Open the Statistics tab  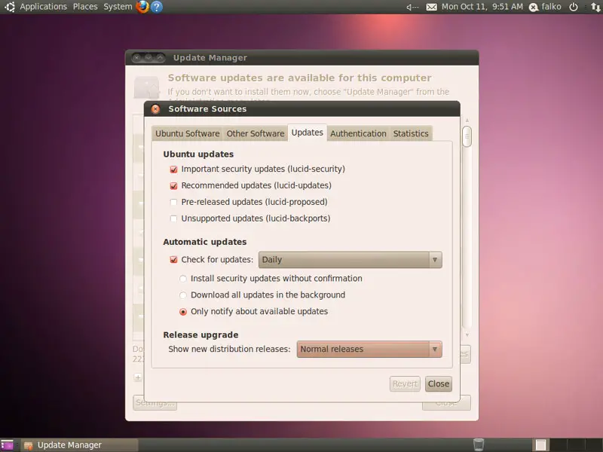click(x=411, y=133)
